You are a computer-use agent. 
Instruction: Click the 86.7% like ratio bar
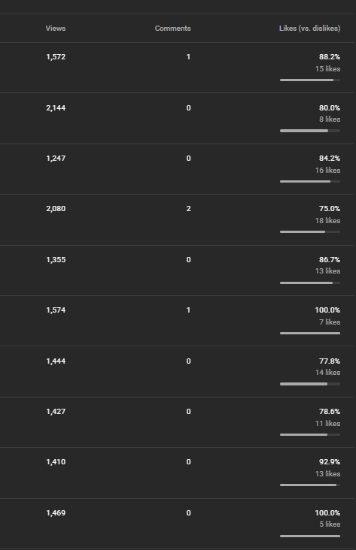coord(310,283)
